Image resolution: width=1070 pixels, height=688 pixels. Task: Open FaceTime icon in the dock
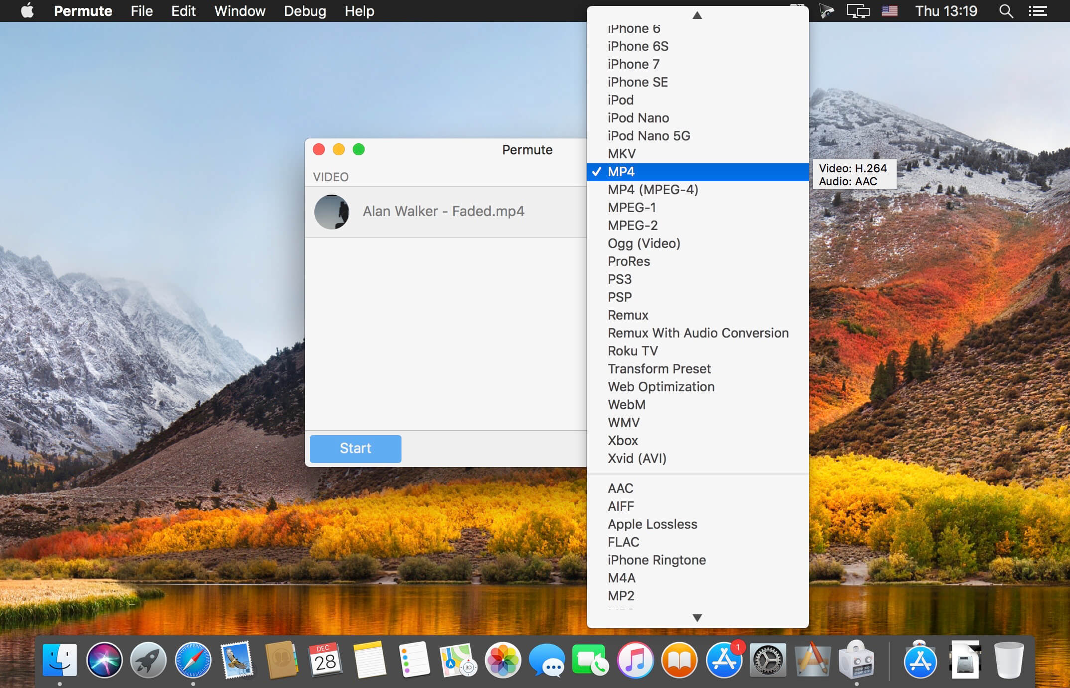pos(591,661)
